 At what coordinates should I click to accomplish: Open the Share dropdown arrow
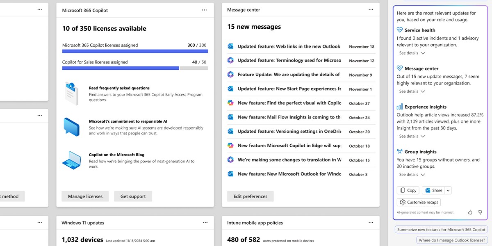448,190
